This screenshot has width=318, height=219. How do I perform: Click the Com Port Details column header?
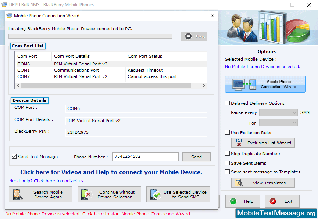89,56
